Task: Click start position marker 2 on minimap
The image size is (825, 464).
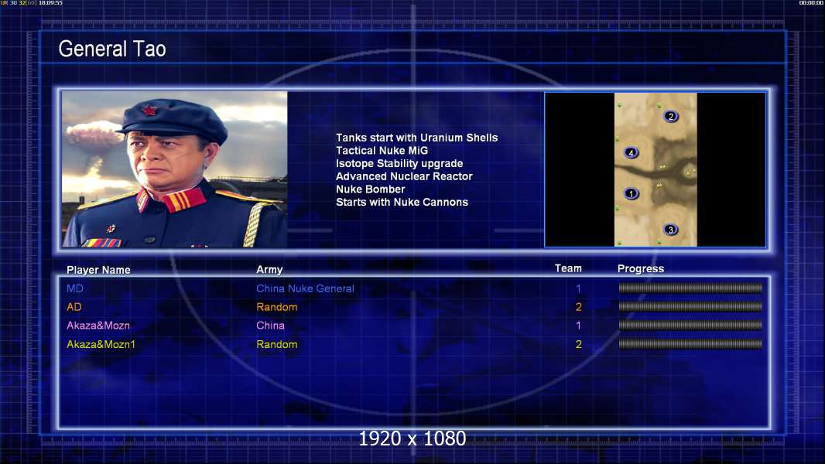Action: [670, 116]
